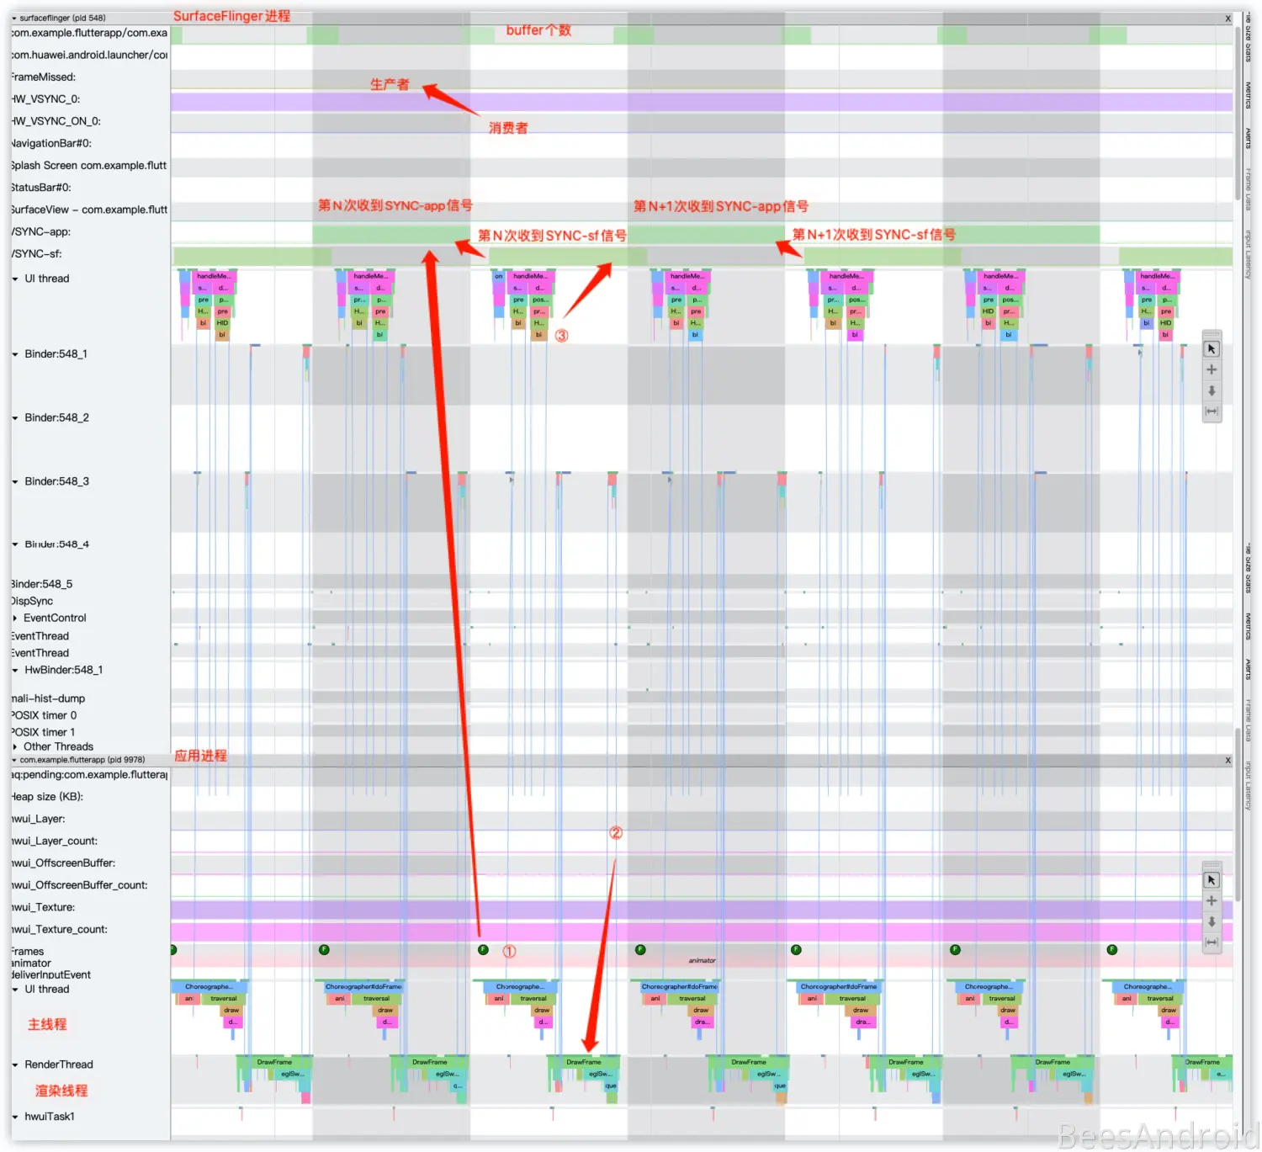The width and height of the screenshot is (1262, 1152).
Task: Select the animator slice in the flutterapp process
Action: (702, 960)
